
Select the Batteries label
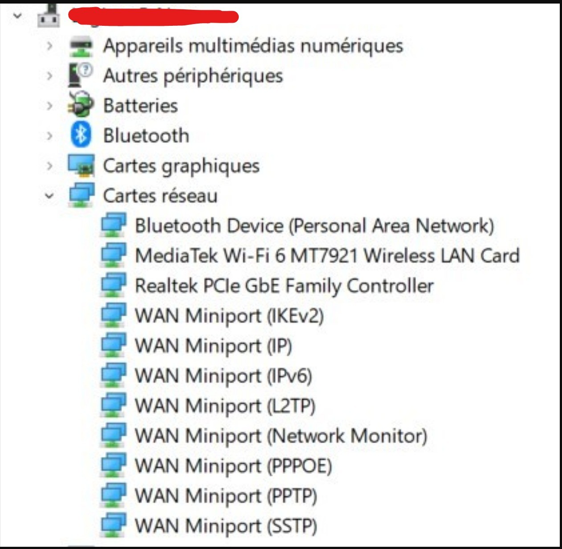pyautogui.click(x=141, y=106)
